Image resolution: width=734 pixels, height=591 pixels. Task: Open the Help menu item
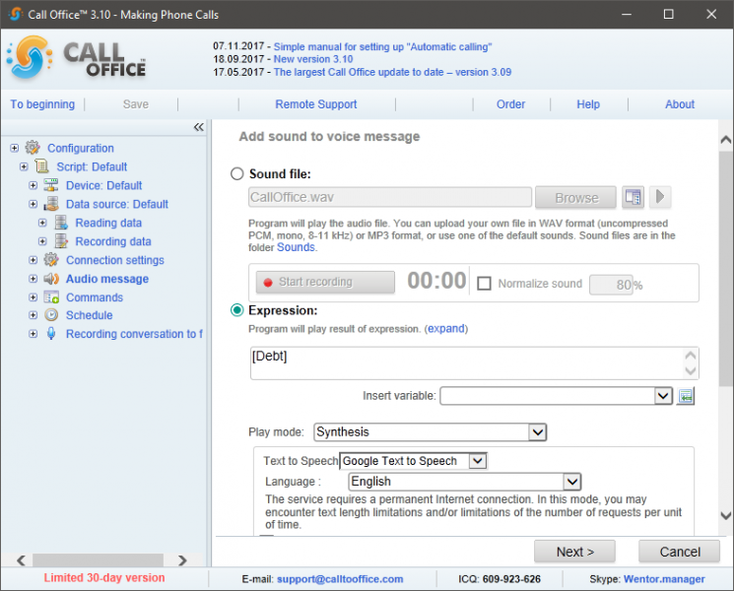[588, 104]
